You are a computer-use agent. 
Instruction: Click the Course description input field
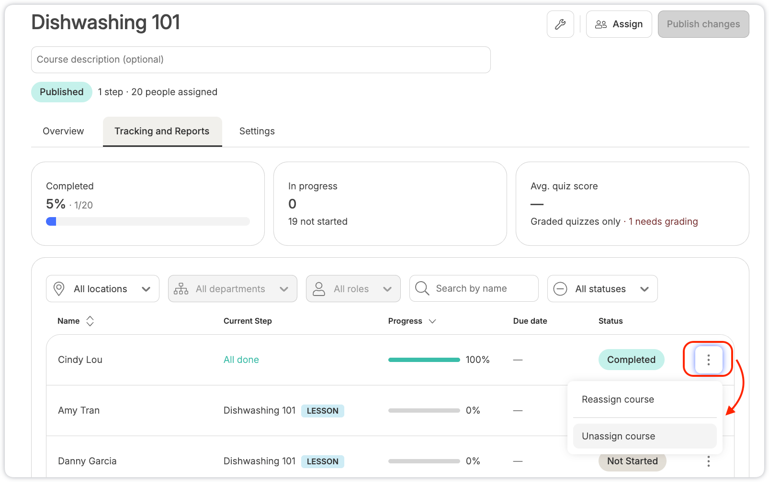[x=261, y=60]
